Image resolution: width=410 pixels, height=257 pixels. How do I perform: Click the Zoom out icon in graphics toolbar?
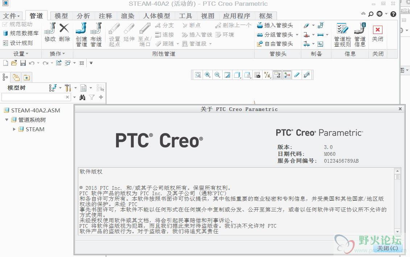point(217,75)
